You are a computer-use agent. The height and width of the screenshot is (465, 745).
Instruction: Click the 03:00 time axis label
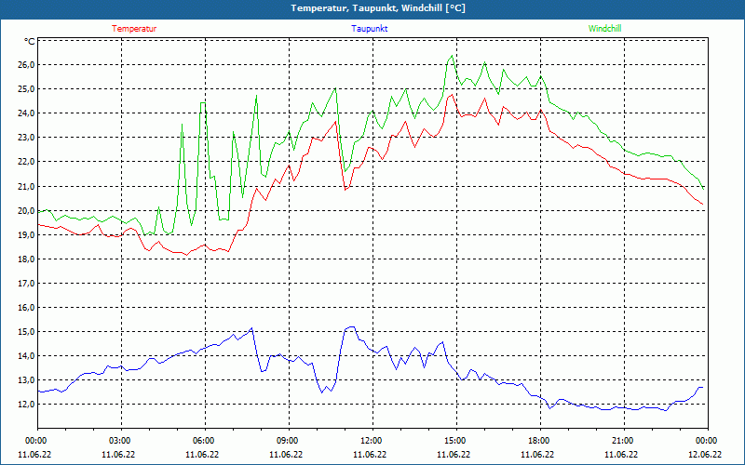[x=122, y=440]
